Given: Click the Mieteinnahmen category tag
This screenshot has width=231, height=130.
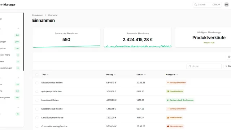Looking at the screenshot, I should [x=174, y=118].
